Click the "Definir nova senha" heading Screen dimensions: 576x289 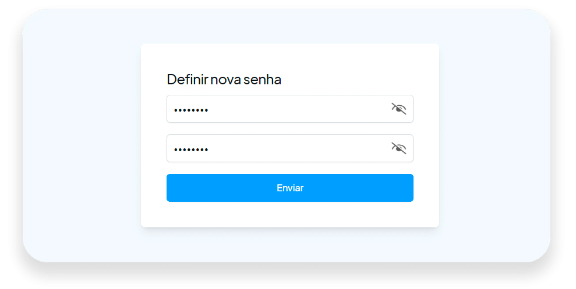pyautogui.click(x=224, y=79)
